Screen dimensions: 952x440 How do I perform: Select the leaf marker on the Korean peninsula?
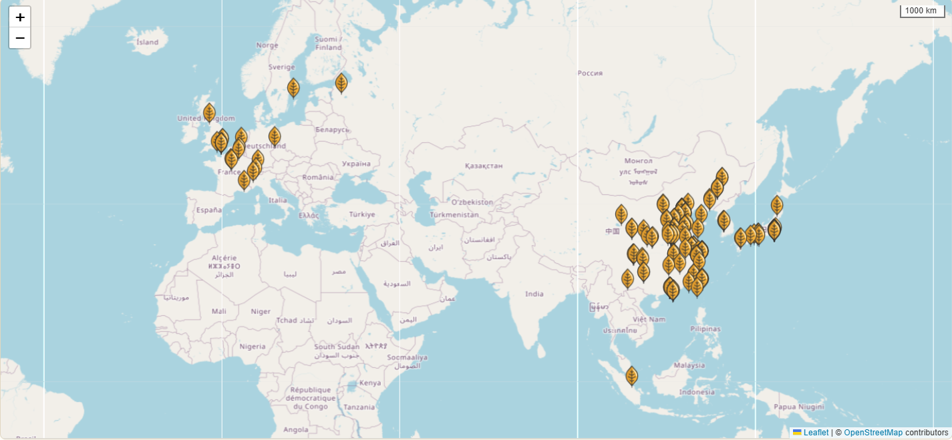(724, 220)
